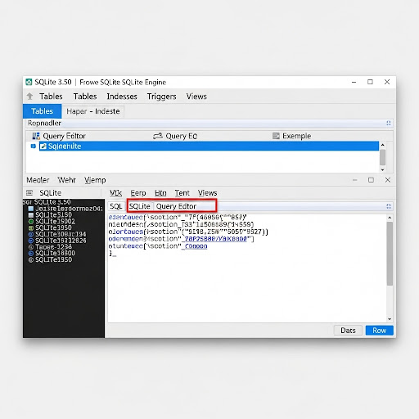Open the Tent menu
Image resolution: width=419 pixels, height=419 pixels.
(x=182, y=193)
